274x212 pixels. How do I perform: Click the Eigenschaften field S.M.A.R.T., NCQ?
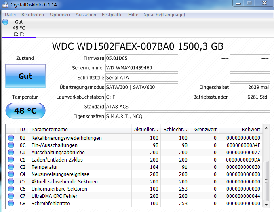[x=188, y=116]
